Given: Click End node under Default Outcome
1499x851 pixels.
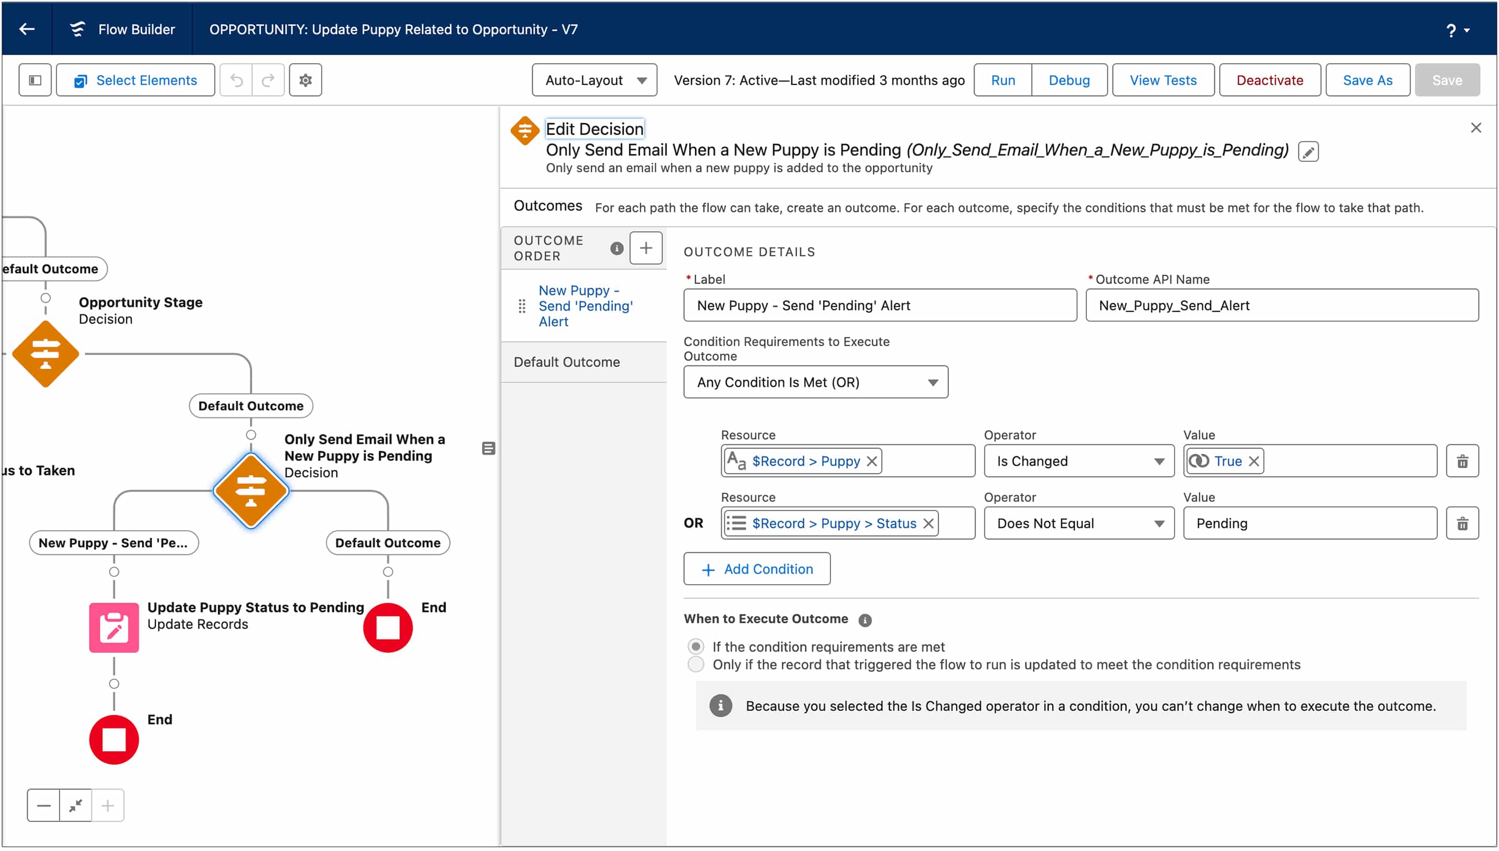Looking at the screenshot, I should pyautogui.click(x=388, y=628).
